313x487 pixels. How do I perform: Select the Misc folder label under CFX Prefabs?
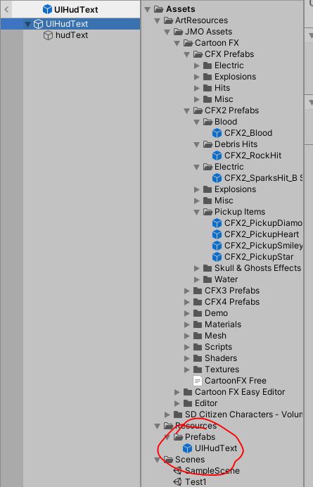click(224, 99)
